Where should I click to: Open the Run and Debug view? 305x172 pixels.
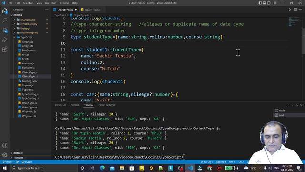pos(5,39)
